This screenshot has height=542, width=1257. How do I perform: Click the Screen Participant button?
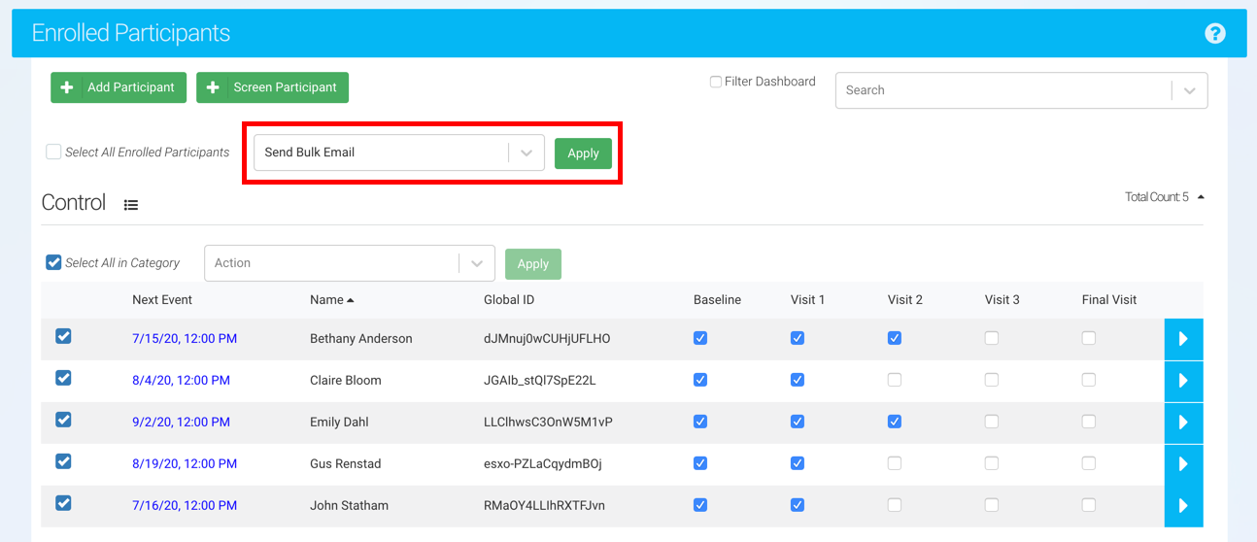(x=272, y=87)
